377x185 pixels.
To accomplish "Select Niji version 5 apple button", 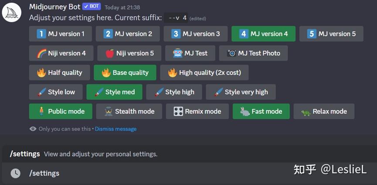I will click(x=129, y=53).
